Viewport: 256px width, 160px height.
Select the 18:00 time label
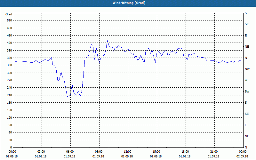(186, 152)
